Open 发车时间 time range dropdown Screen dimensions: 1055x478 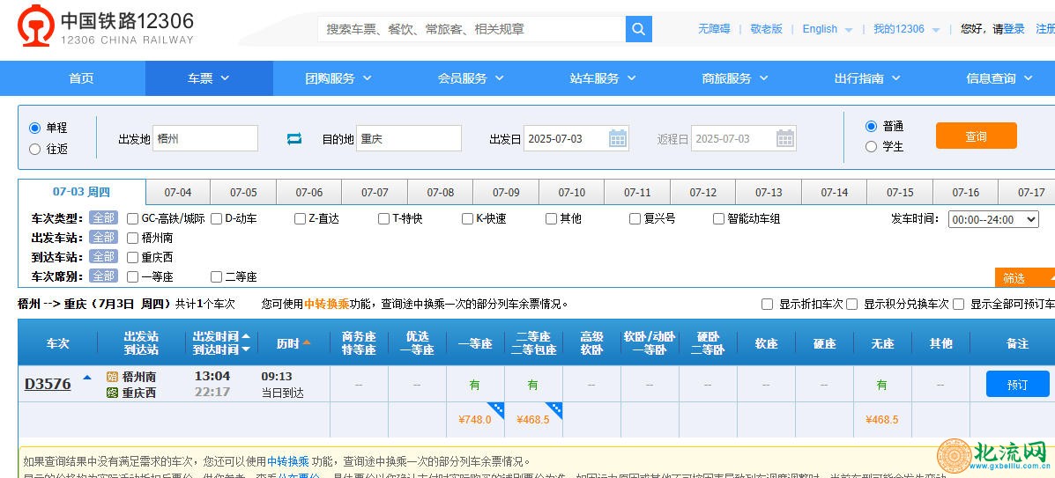click(x=993, y=219)
